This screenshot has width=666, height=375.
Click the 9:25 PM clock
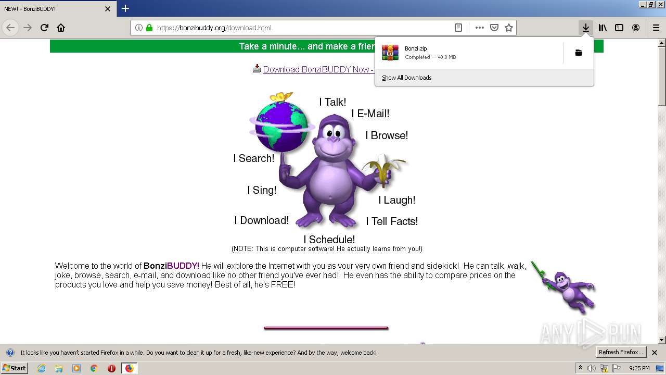pyautogui.click(x=639, y=368)
